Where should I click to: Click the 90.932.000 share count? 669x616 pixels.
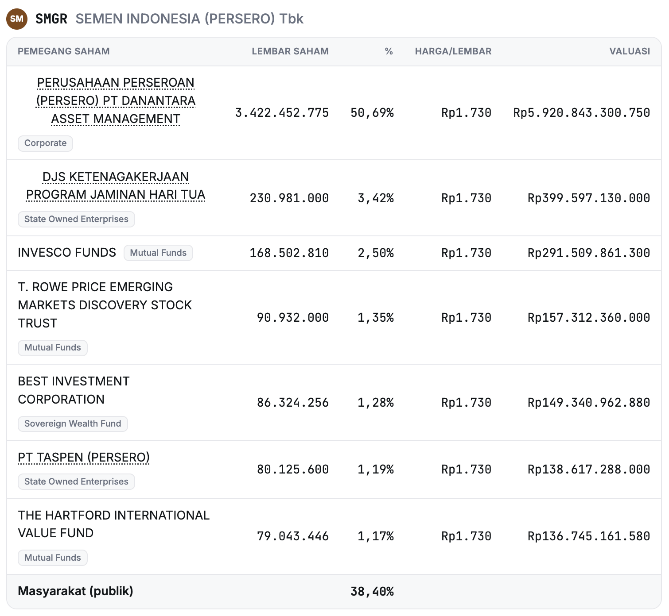click(293, 317)
